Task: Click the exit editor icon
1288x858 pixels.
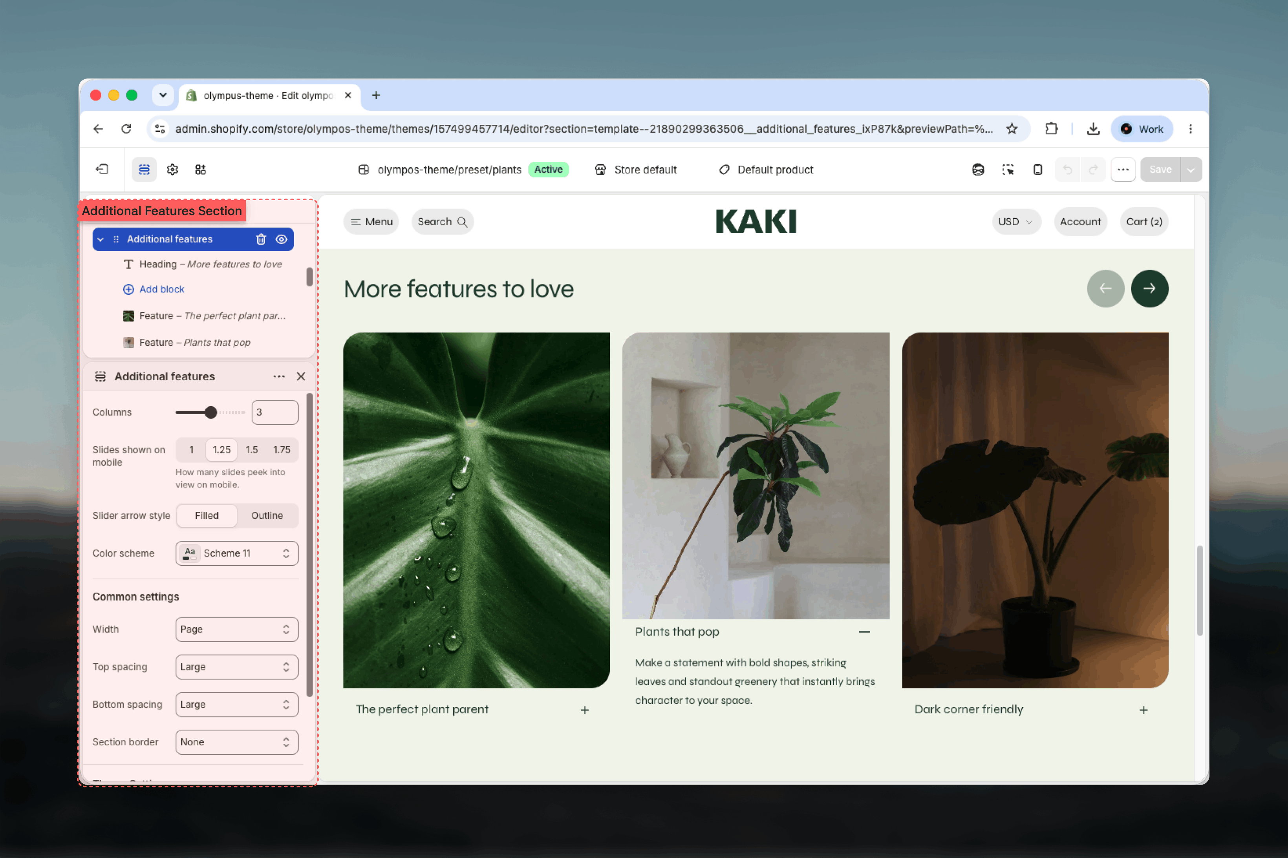Action: pyautogui.click(x=102, y=170)
